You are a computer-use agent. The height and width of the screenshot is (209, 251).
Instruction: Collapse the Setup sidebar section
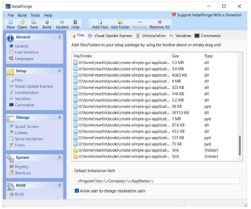[x=60, y=71]
